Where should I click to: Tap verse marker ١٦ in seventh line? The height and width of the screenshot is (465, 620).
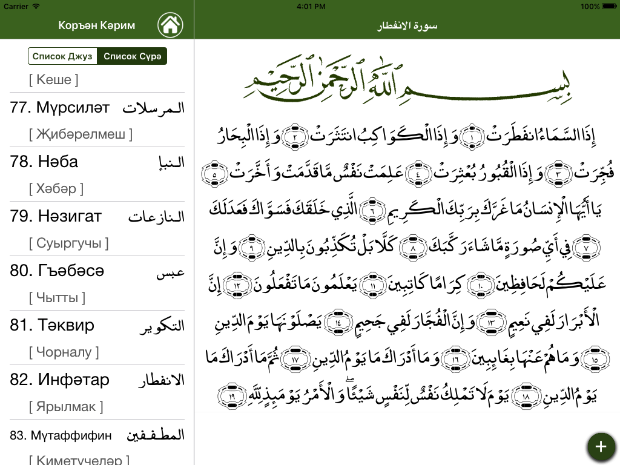[455, 359]
